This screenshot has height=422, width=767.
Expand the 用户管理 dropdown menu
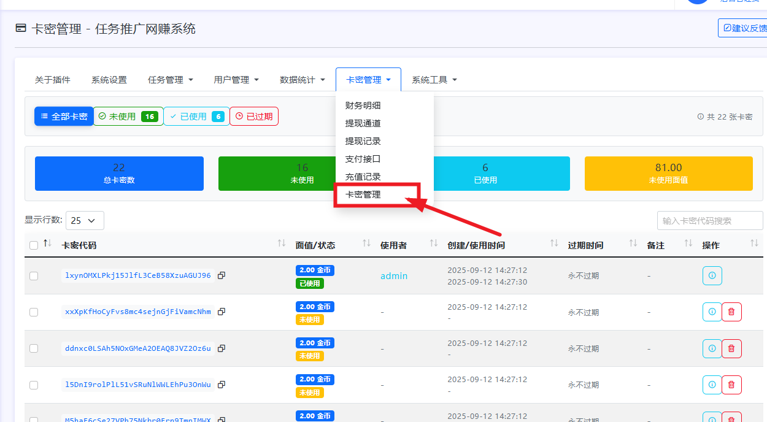[236, 79]
